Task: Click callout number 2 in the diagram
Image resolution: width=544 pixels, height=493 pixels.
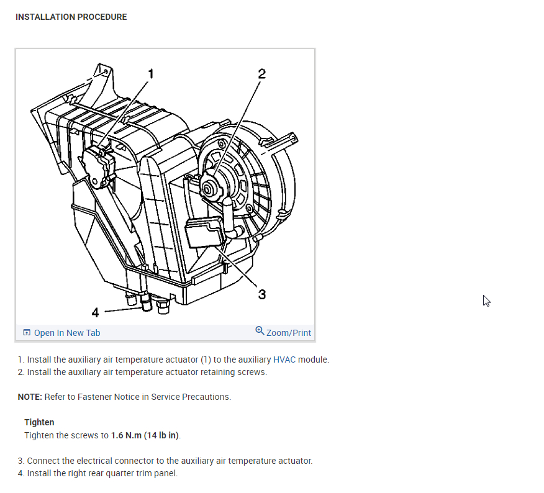Action: click(261, 73)
